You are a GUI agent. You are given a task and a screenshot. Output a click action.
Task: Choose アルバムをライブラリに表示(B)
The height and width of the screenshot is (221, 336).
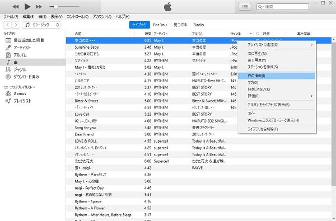tap(277, 105)
